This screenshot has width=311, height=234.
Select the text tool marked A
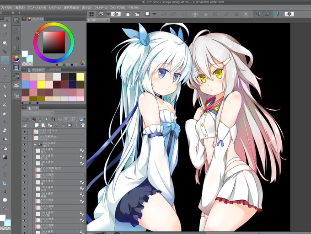click(x=5, y=191)
